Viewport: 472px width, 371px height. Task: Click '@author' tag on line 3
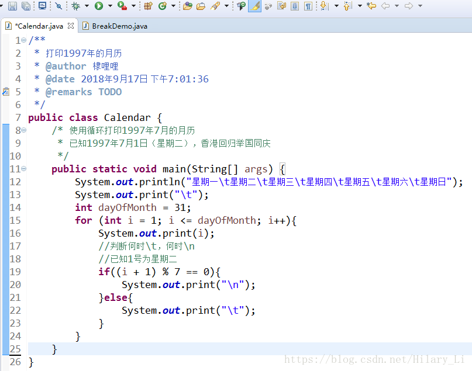(x=66, y=66)
